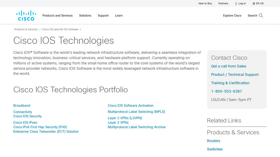Image resolution: width=280 pixels, height=157 pixels.
Task: Open the Broadband link
Action: (x=22, y=105)
